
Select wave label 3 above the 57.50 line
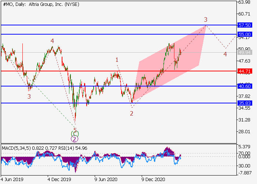click(206, 20)
